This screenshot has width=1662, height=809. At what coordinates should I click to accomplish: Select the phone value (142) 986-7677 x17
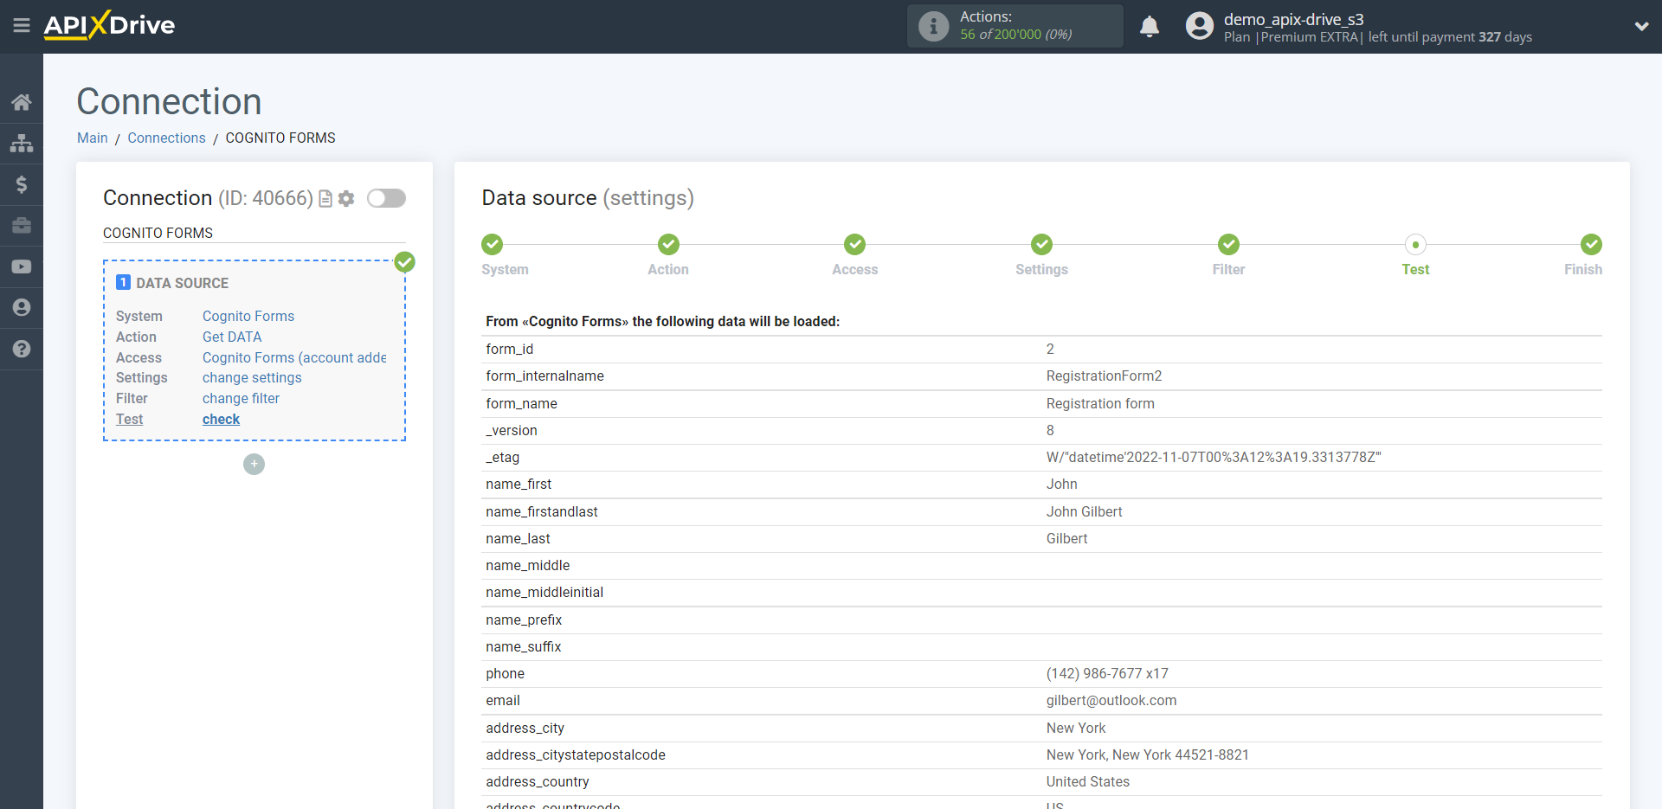coord(1107,674)
